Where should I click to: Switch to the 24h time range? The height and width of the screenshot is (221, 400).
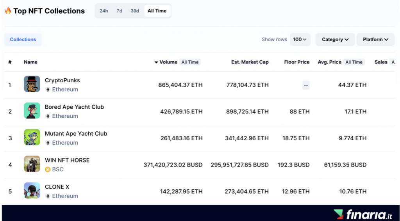pyautogui.click(x=104, y=11)
